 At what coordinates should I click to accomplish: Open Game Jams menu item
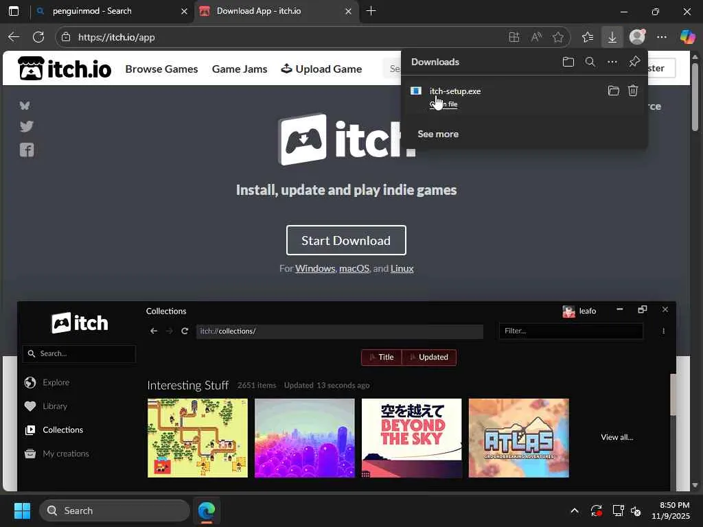240,69
